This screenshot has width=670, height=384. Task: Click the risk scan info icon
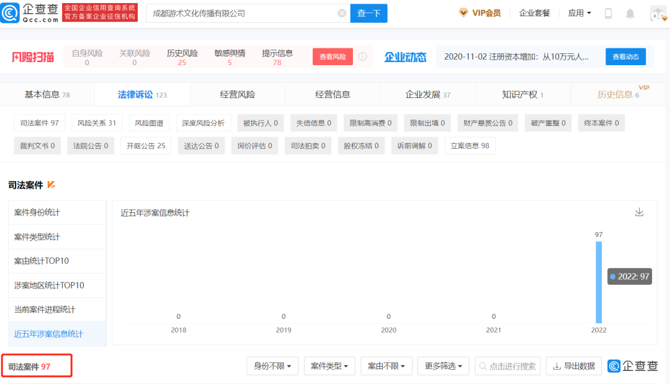point(362,57)
